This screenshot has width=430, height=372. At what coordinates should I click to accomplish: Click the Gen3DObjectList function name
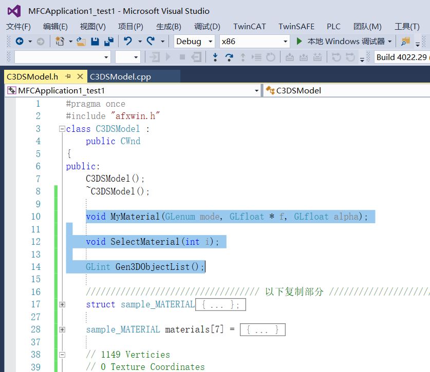click(x=152, y=266)
